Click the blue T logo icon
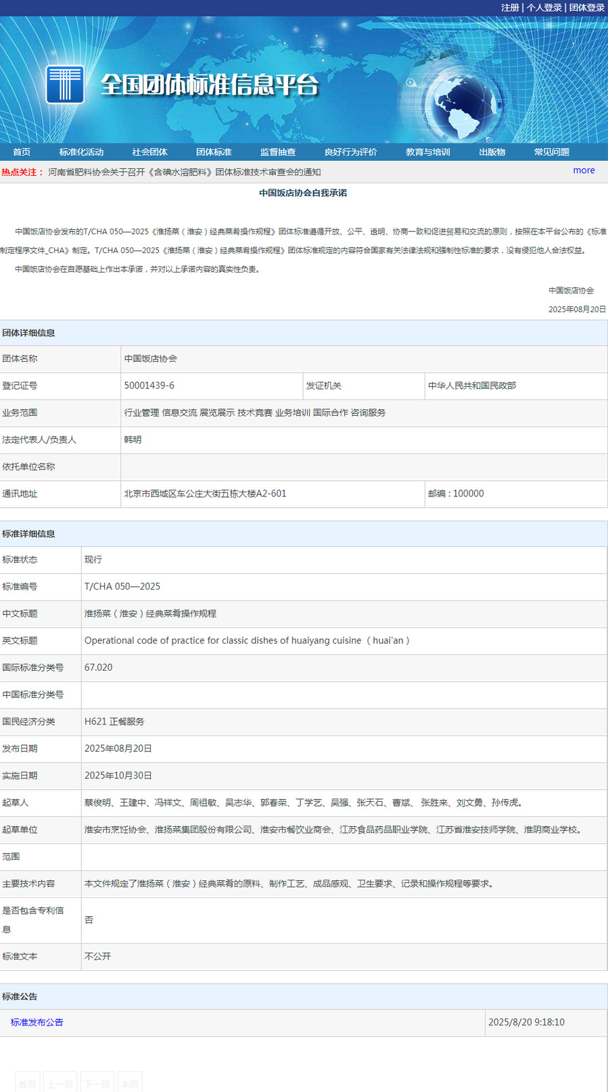Viewport: 608px width, 1092px height. [65, 85]
